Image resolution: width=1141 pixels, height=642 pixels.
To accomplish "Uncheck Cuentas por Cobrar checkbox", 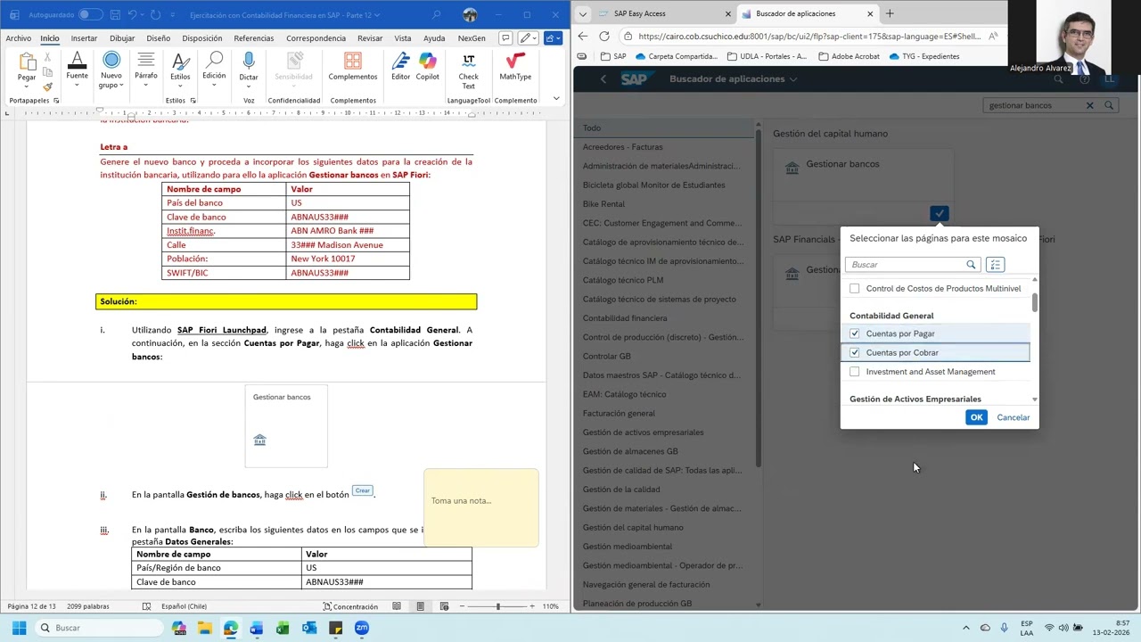I will click(x=855, y=352).
